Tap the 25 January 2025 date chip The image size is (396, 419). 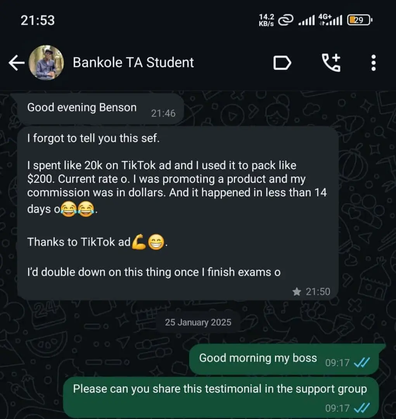pos(198,322)
